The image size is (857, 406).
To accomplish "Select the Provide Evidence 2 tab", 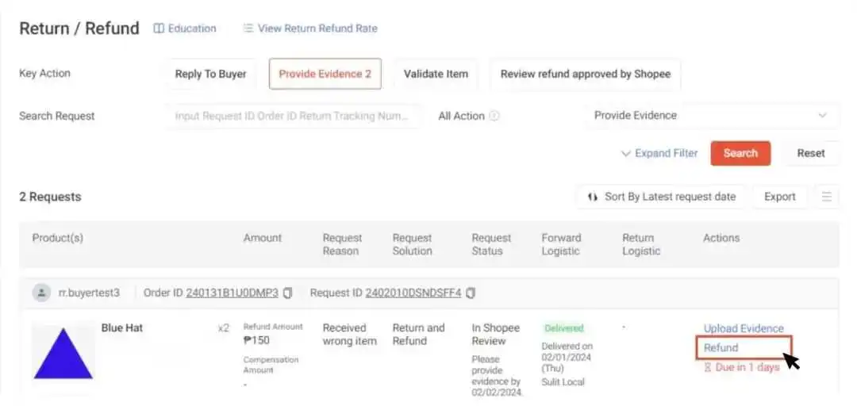I will tap(325, 74).
